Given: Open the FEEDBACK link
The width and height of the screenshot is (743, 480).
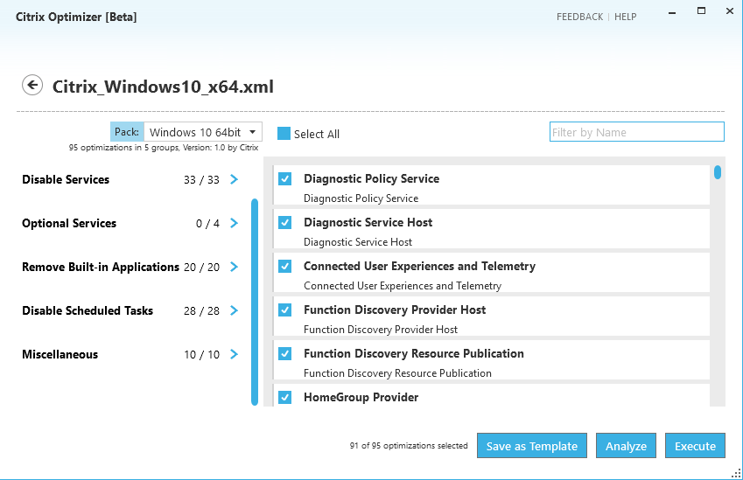Looking at the screenshot, I should [x=579, y=17].
